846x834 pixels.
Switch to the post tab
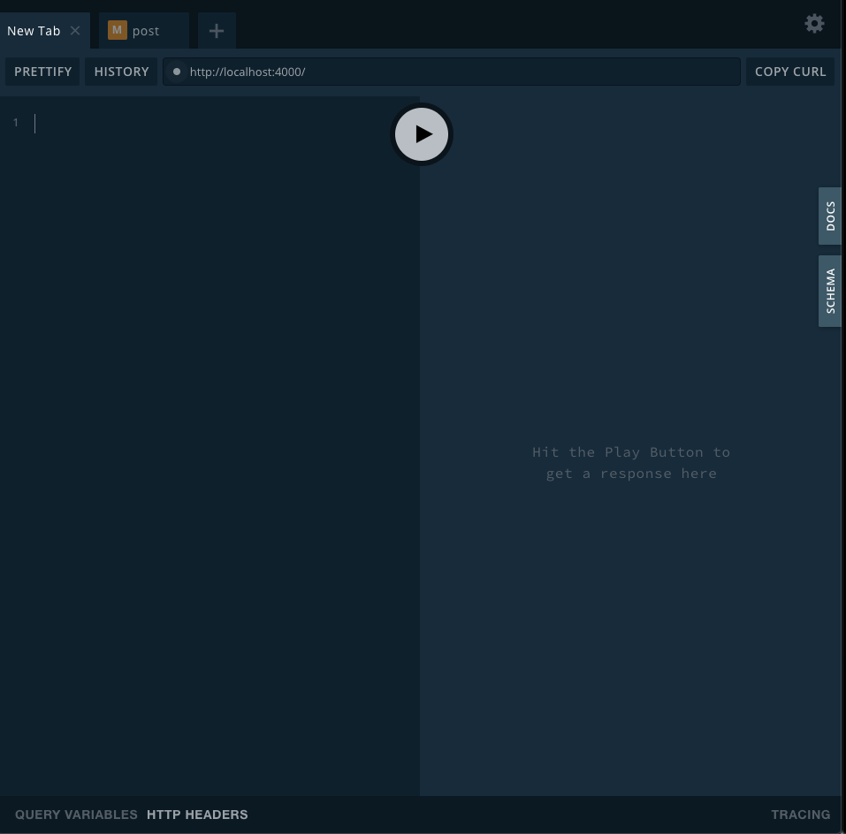[x=146, y=31]
